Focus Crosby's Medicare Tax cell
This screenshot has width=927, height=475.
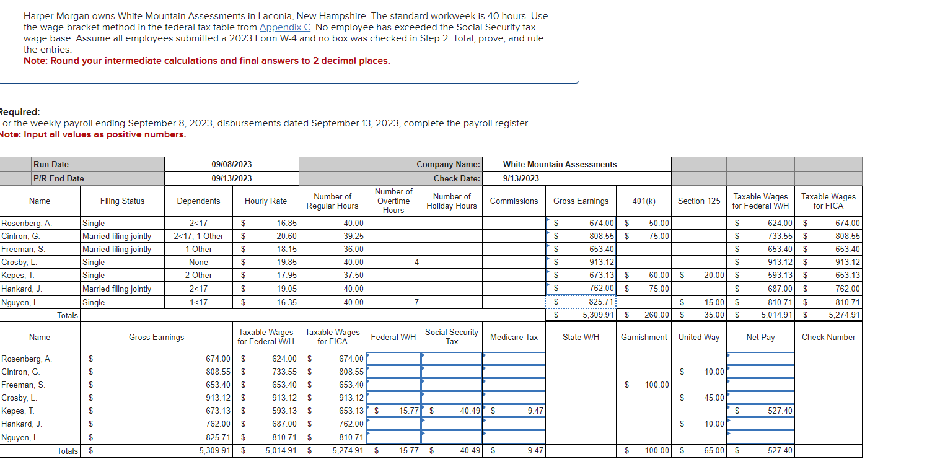coord(514,398)
